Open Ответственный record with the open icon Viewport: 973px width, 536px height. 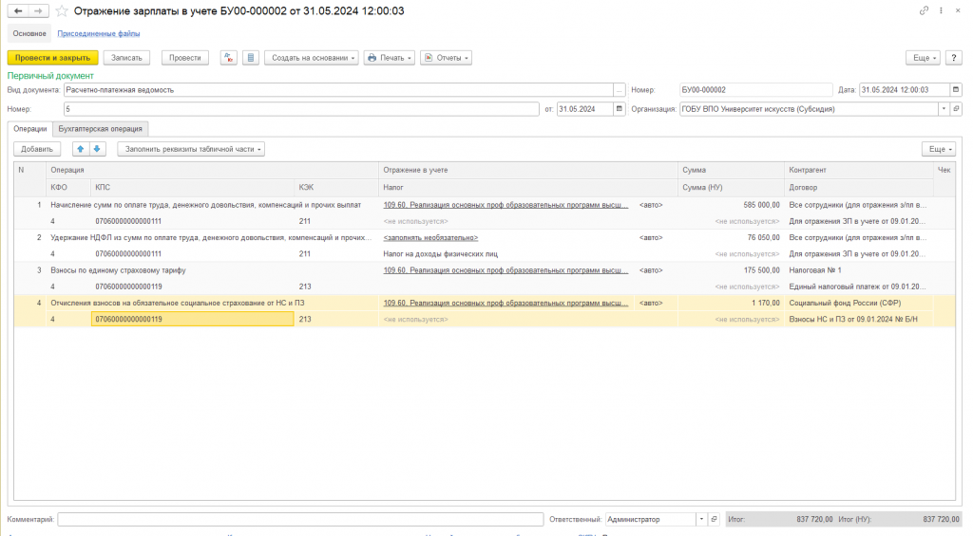[714, 519]
